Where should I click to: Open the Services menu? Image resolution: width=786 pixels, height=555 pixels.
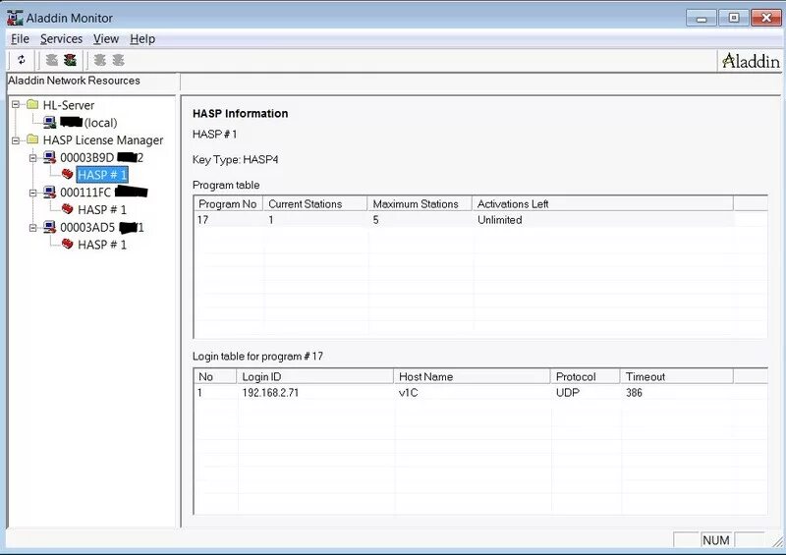tap(61, 39)
